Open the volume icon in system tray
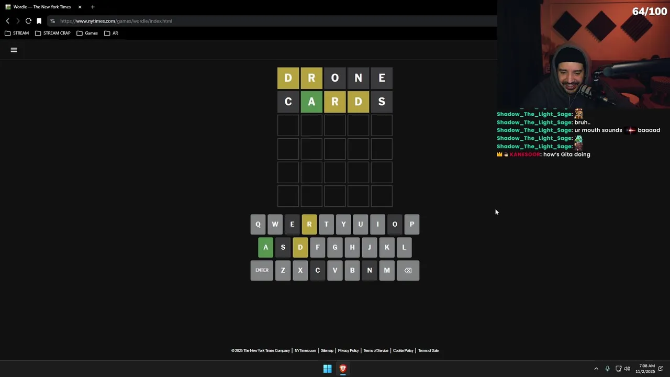670x377 pixels. 627,369
